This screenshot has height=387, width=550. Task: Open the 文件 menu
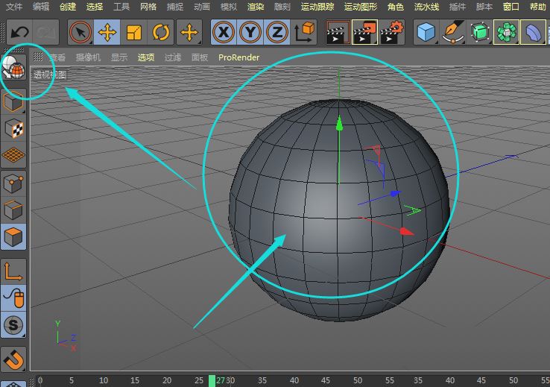coord(14,7)
